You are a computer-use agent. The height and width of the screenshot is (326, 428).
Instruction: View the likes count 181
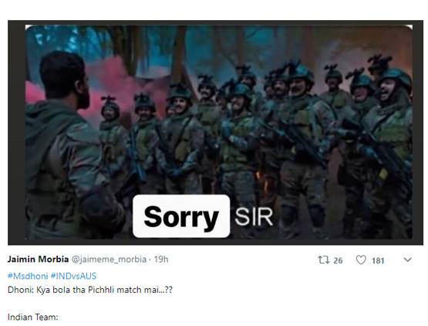click(378, 260)
